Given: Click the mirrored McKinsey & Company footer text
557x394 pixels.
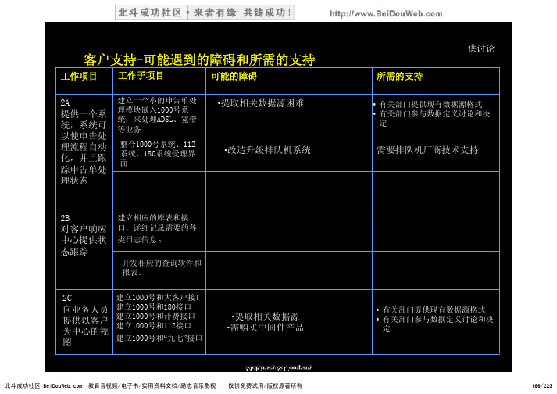Looking at the screenshot, I should tap(279, 368).
